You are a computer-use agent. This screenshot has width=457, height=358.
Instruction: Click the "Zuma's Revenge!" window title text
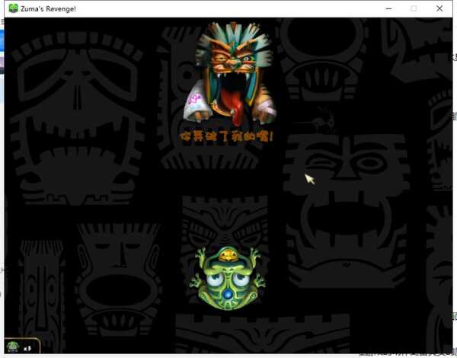point(49,8)
